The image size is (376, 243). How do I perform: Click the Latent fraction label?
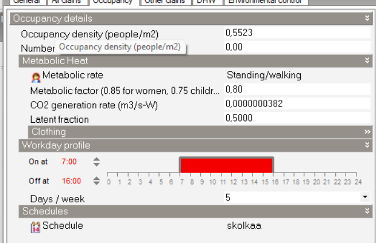[60, 119]
